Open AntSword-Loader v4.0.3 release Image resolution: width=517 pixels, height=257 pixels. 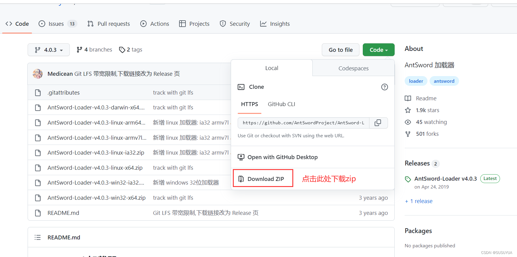(445, 179)
